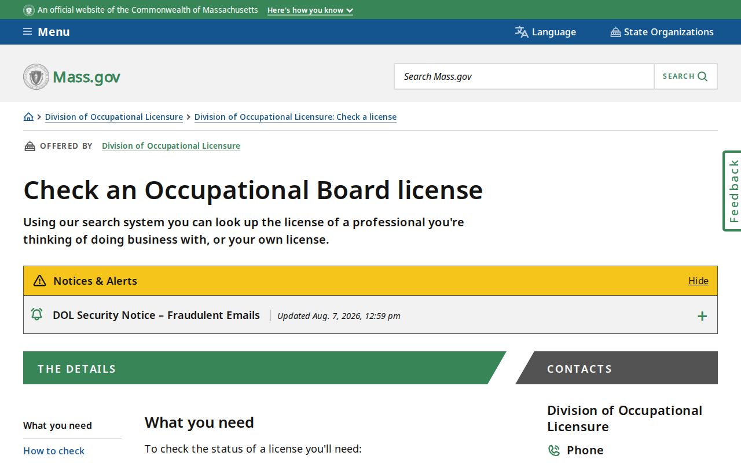This screenshot has width=741, height=463.
Task: Click the State Organizations building icon
Action: pyautogui.click(x=615, y=32)
